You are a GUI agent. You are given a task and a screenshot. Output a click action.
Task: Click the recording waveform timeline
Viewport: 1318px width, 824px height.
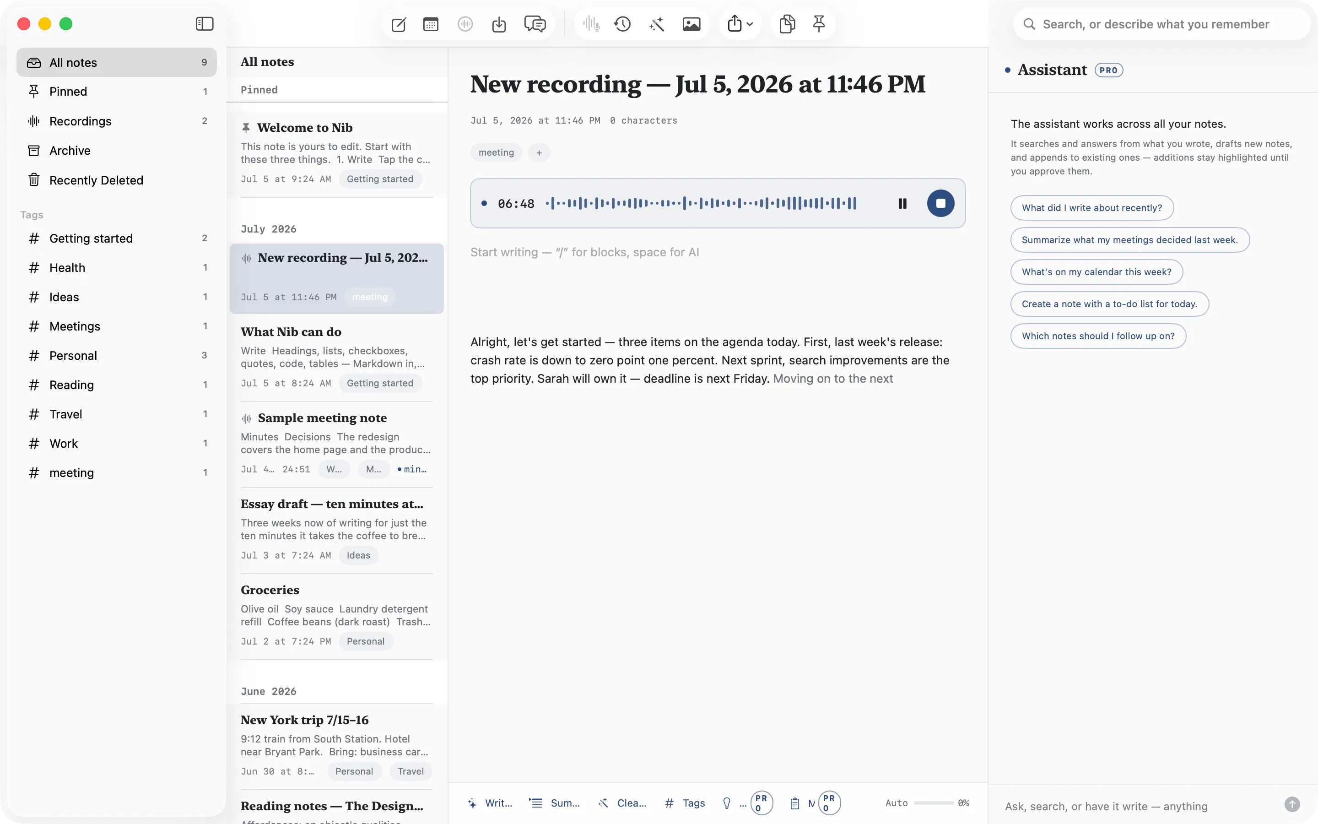[x=701, y=203]
